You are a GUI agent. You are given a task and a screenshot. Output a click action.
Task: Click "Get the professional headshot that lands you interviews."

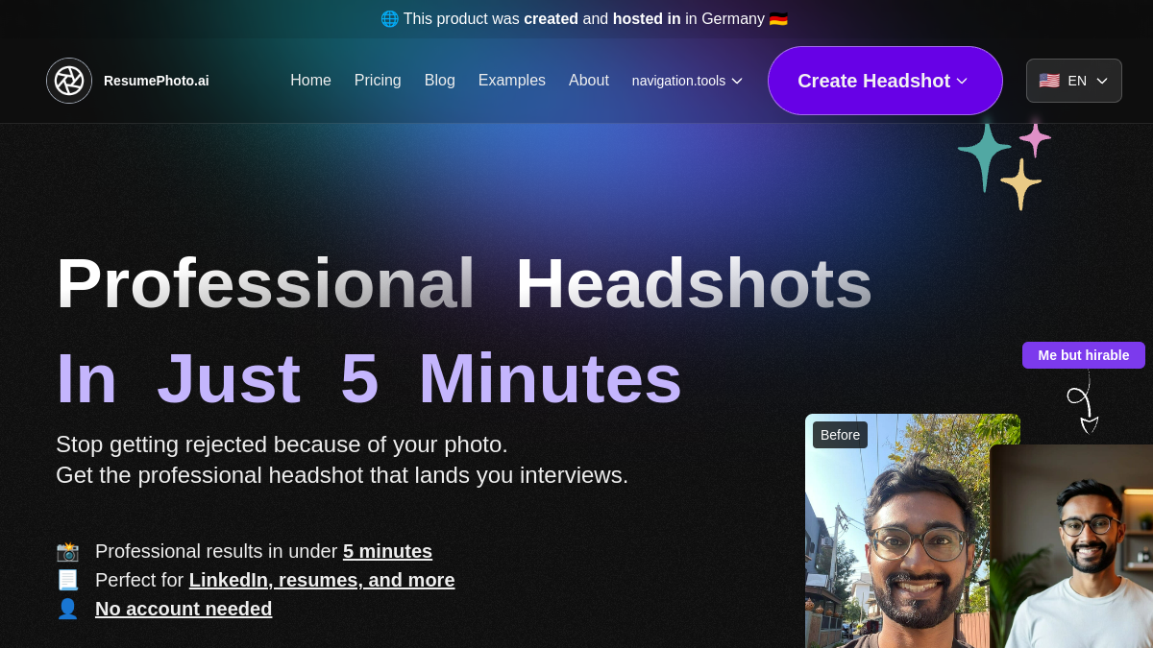coord(342,475)
